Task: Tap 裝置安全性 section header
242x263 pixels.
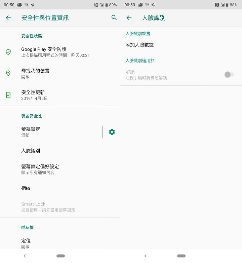Action: 32,116
